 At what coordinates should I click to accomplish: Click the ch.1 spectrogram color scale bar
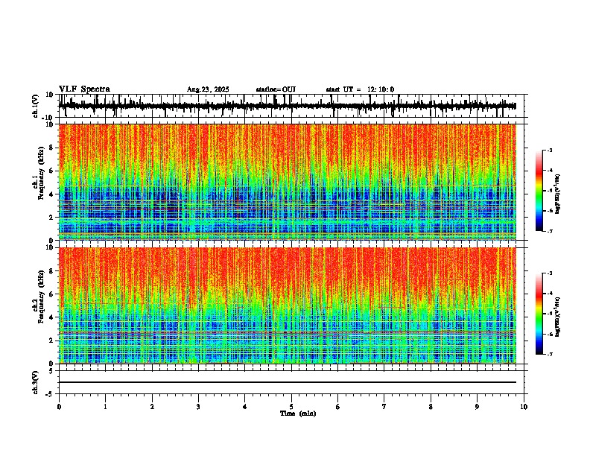tap(539, 191)
